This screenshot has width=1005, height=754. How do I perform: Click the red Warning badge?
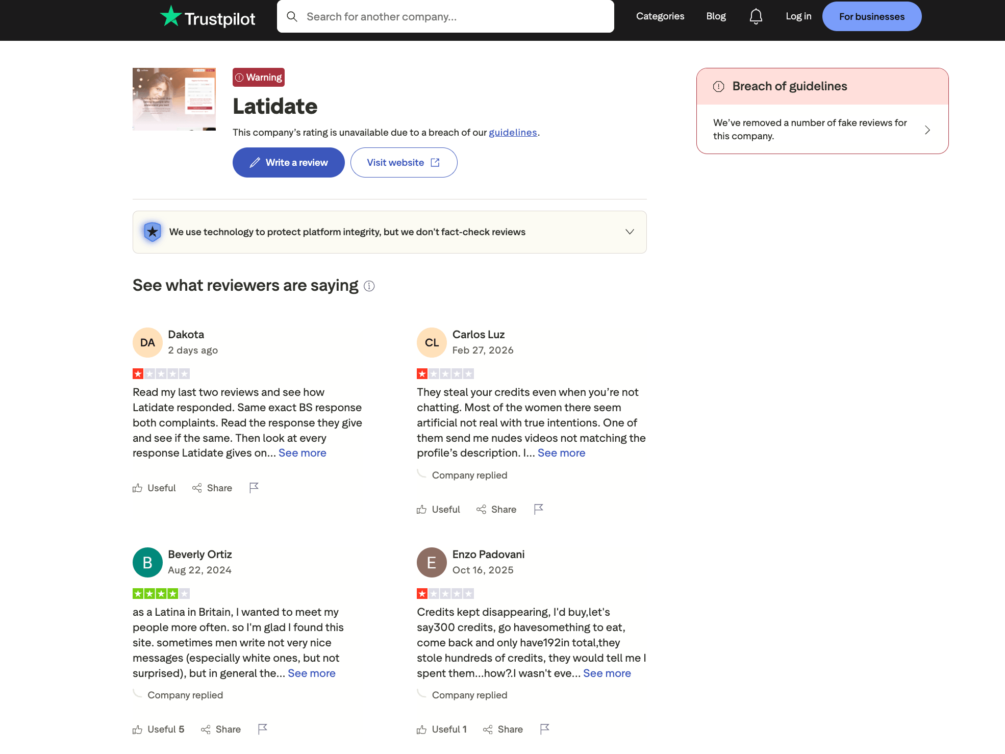(x=259, y=78)
